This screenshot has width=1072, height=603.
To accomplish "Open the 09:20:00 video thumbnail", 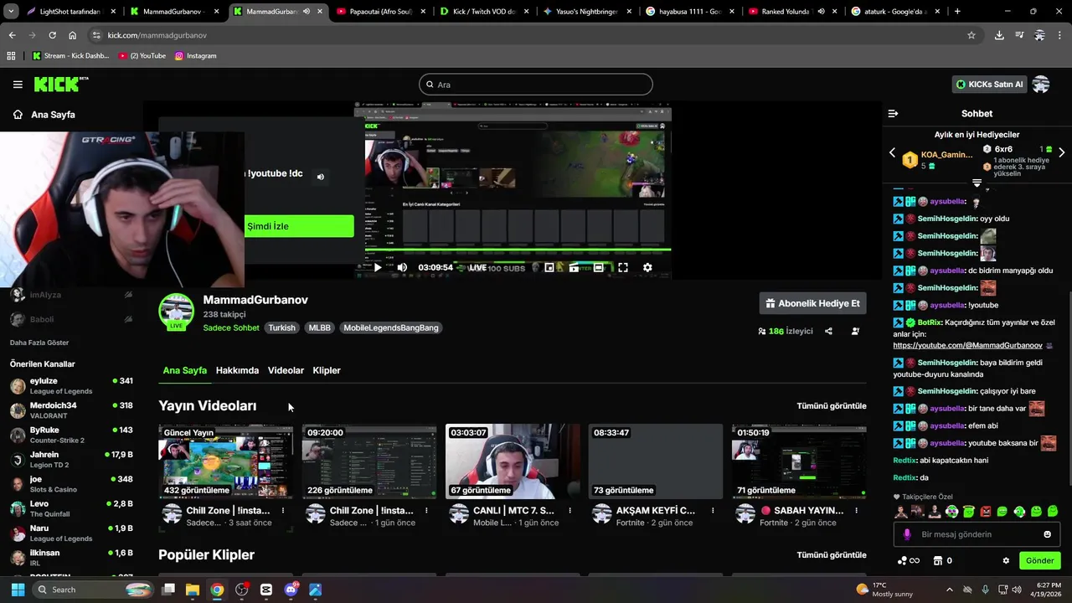I will tap(369, 461).
